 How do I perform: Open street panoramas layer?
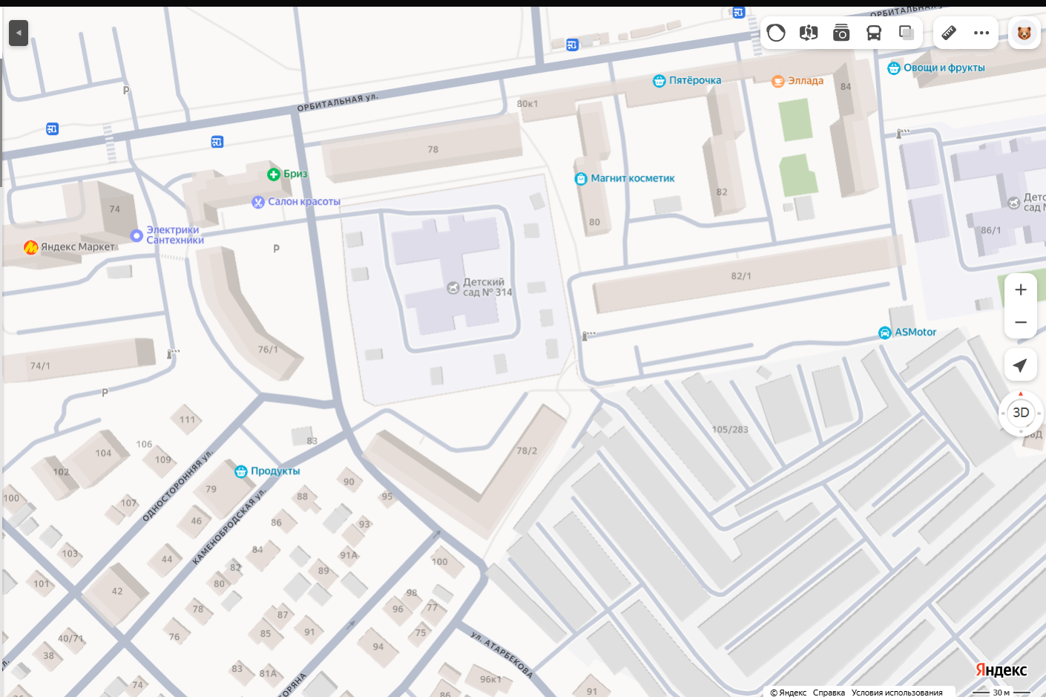point(809,33)
